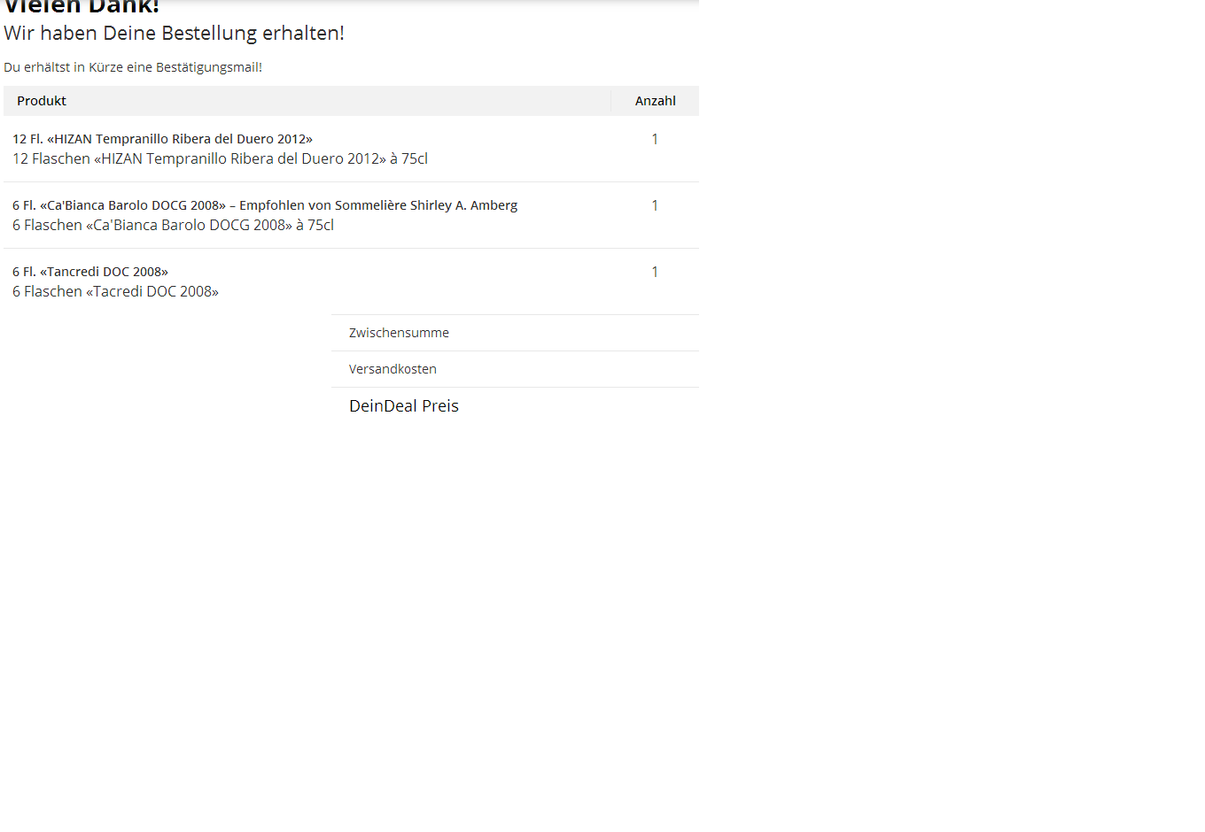This screenshot has height=832, width=1205.
Task: Click the Bestellung erhalten confirmation subheading
Action: (174, 34)
